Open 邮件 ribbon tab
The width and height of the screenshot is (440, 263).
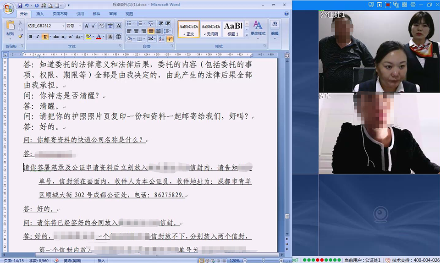click(x=97, y=14)
